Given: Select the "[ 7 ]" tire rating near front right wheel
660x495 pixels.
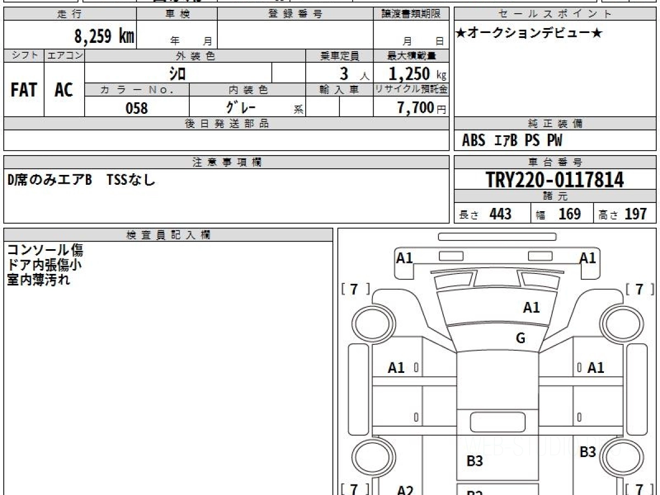Looking at the screenshot, I should [x=639, y=290].
